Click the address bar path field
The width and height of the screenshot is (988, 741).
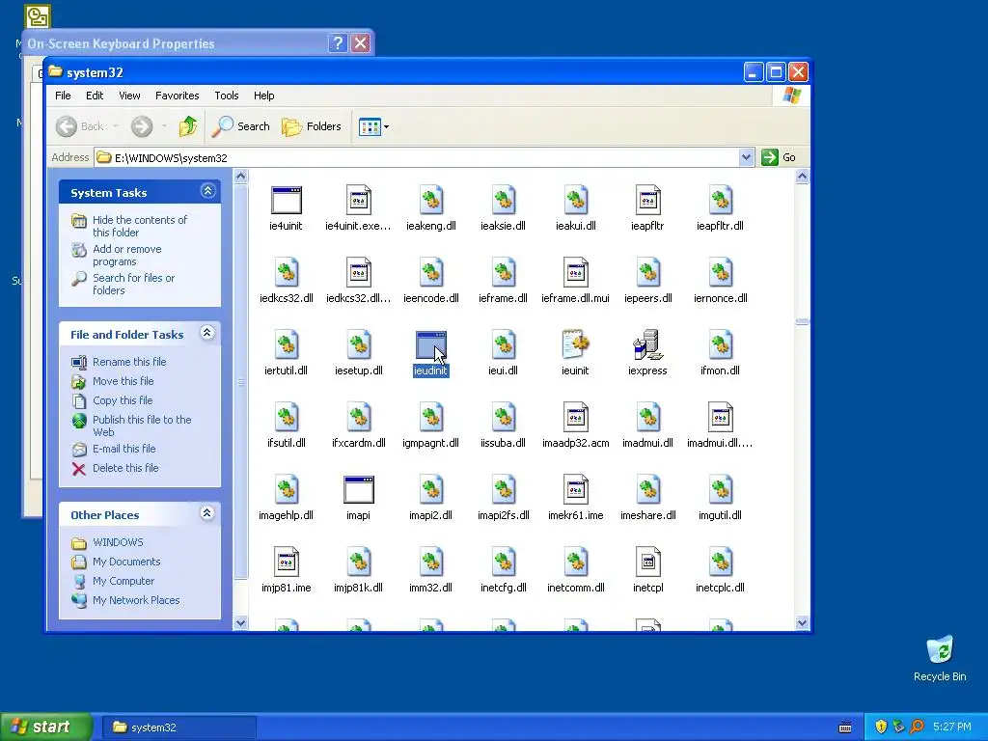coord(416,157)
